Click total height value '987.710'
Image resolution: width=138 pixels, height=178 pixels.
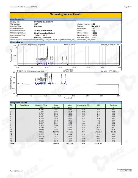coord(70,143)
